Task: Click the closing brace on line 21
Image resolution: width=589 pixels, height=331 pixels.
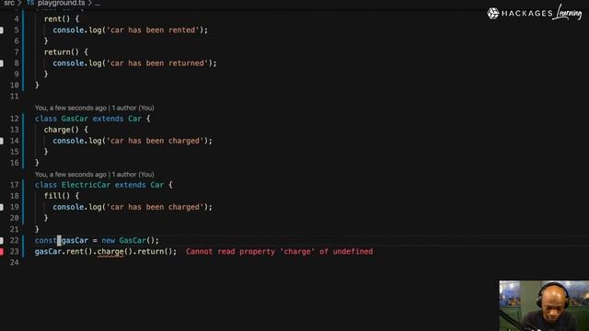Action: point(37,229)
